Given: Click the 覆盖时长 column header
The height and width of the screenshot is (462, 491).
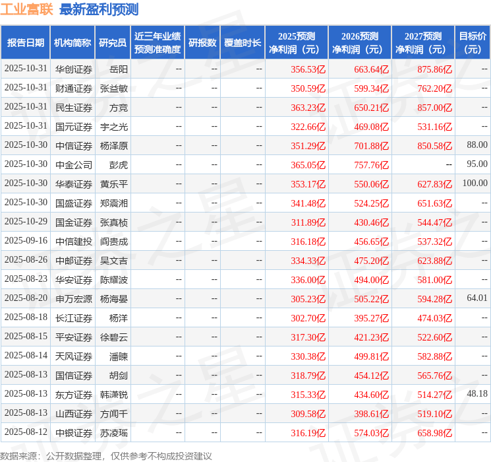Looking at the screenshot, I should click(x=243, y=43).
